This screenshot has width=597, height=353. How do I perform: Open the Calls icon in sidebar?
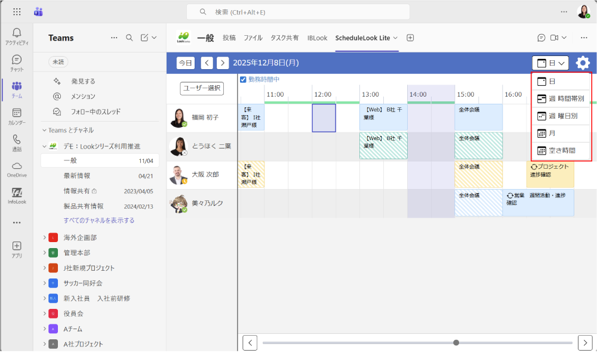[17, 142]
